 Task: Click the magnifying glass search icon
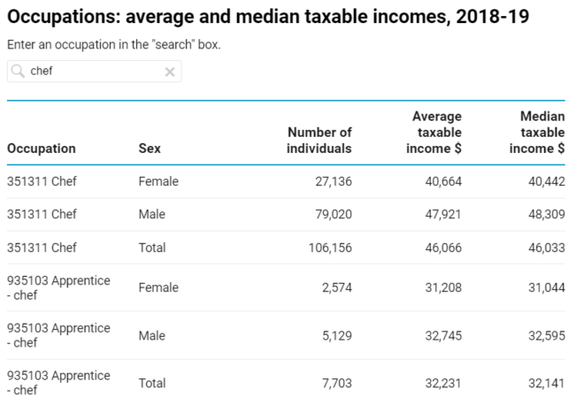(19, 72)
